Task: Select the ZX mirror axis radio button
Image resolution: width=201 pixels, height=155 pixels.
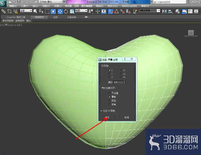Action: pos(121,77)
